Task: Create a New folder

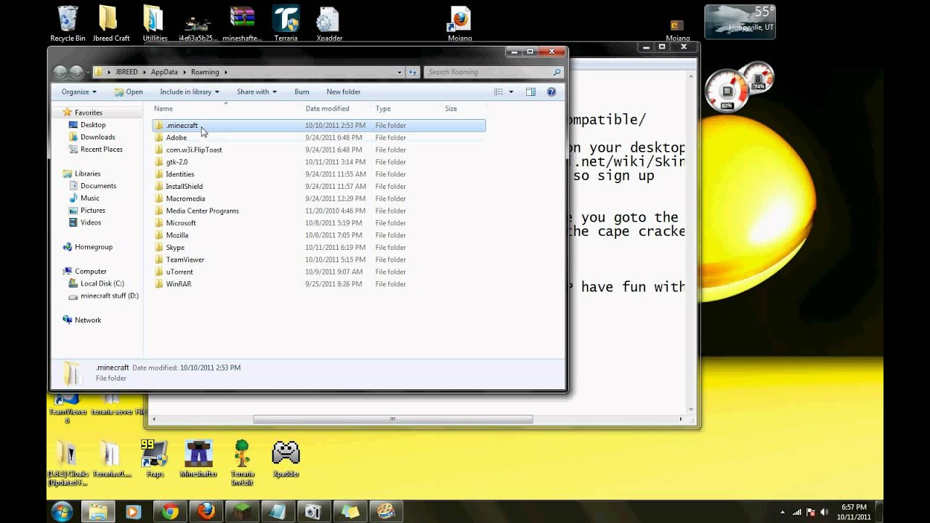Action: pos(343,92)
